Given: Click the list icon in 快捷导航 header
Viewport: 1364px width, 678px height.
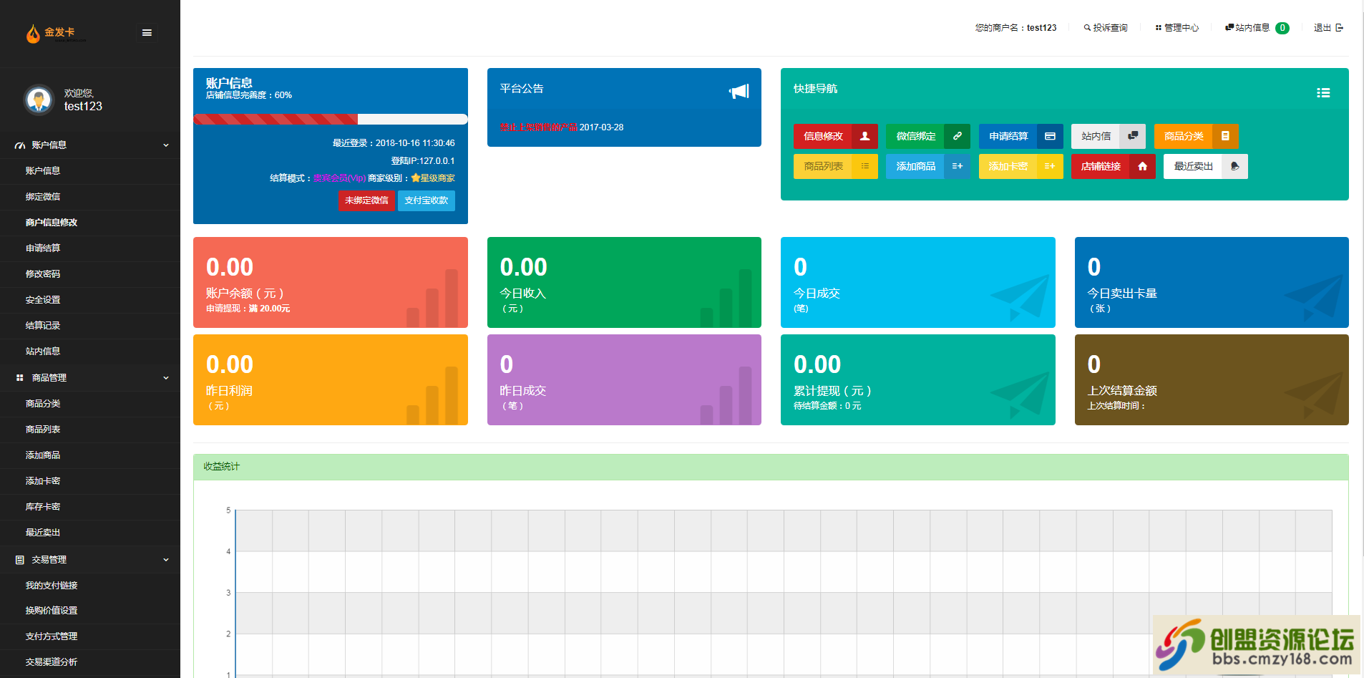Looking at the screenshot, I should pos(1323,92).
